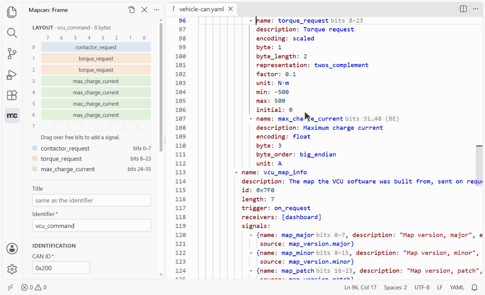This screenshot has height=295, width=485.
Task: Close the vehicle-can.yaml tab
Action: coord(230,9)
